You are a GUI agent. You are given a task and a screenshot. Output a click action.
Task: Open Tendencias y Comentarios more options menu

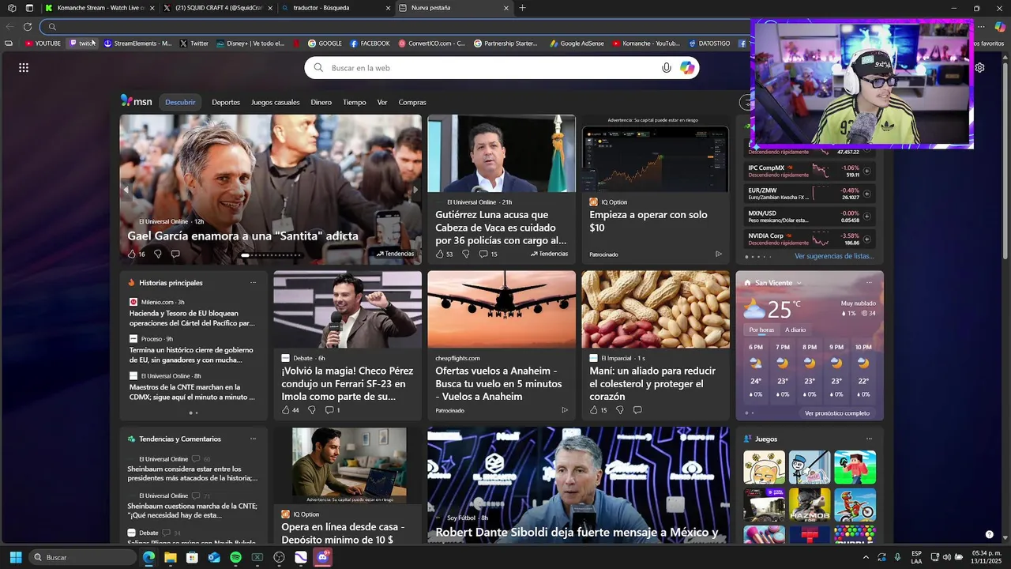coord(253,439)
